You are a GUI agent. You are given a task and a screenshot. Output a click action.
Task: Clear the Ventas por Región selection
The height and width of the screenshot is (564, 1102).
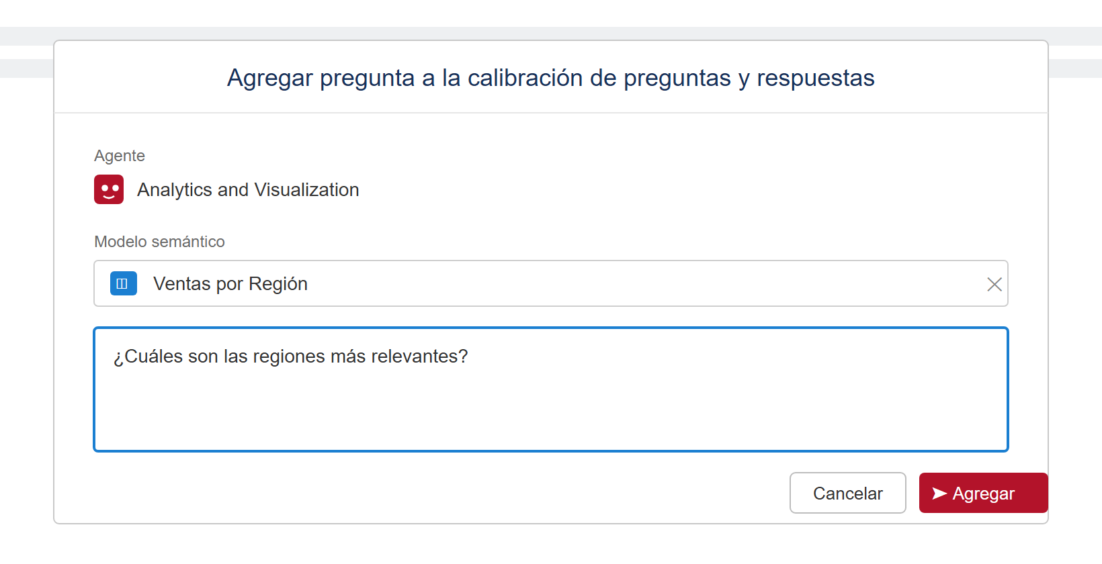pos(994,284)
